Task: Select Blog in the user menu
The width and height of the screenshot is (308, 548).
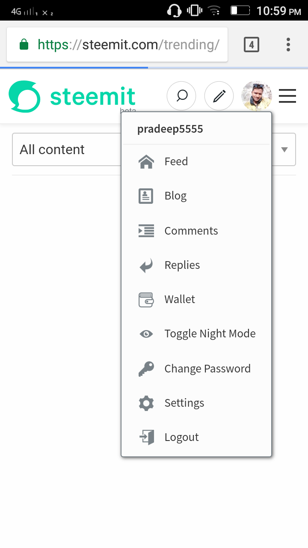Action: [x=175, y=196]
